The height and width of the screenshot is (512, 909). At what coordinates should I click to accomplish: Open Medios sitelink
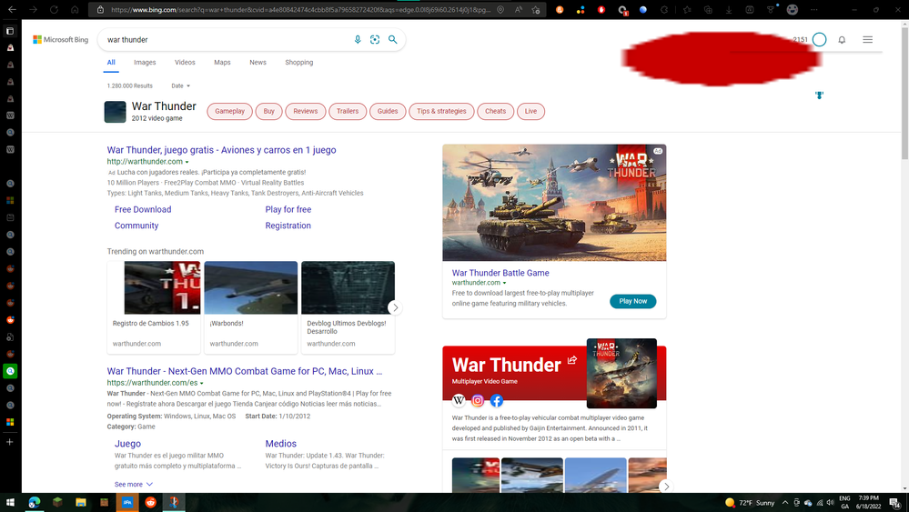pos(280,444)
